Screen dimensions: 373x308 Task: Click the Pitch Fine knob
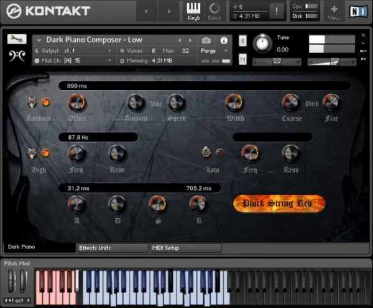click(x=331, y=102)
